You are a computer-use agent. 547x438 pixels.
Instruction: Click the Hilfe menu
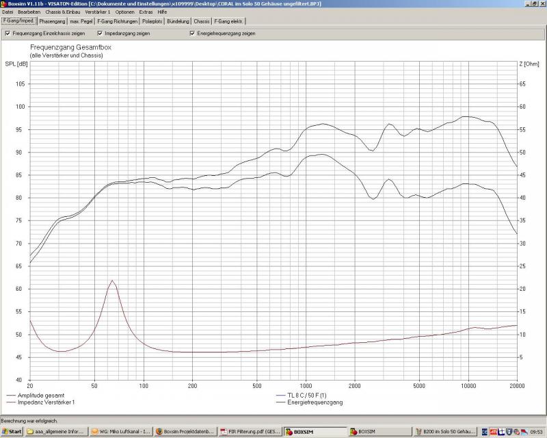(x=162, y=12)
